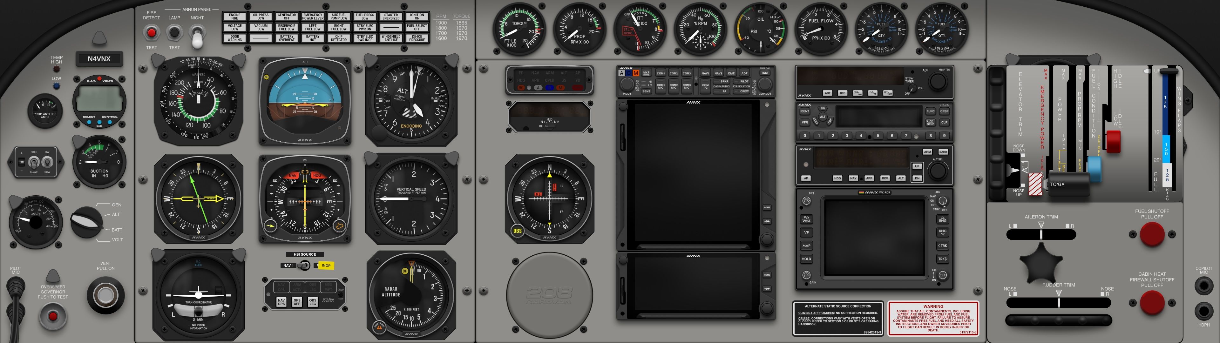Click the yellow OBS knob on the CDI
1220x343 pixels.
click(517, 231)
